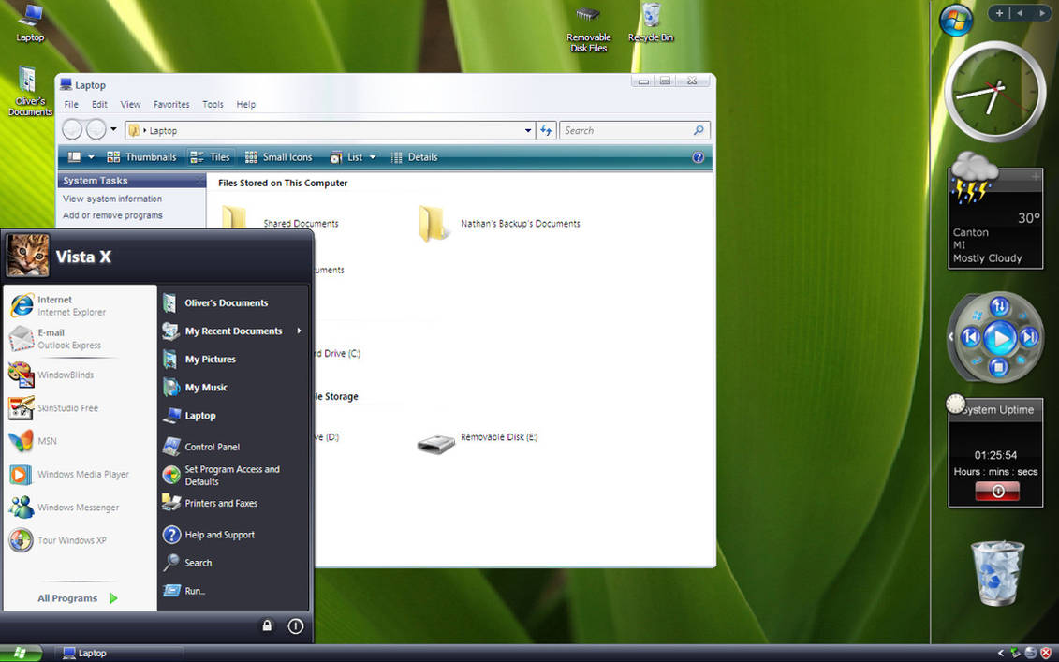Image resolution: width=1059 pixels, height=662 pixels.
Task: Launch SkinStudio Free
Action: coord(69,407)
